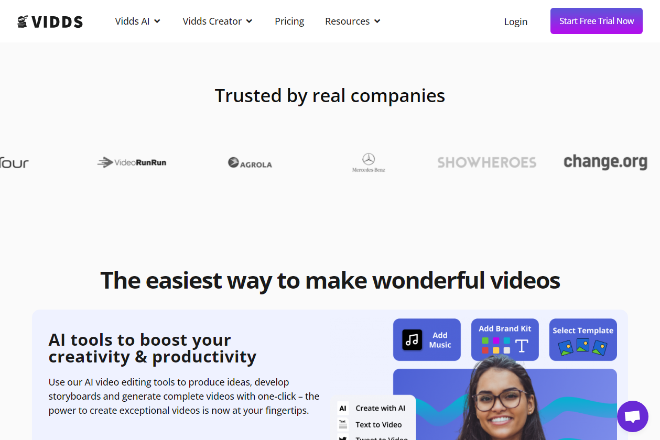Screen dimensions: 660x440
Task: Open the Pricing page
Action: click(x=289, y=21)
